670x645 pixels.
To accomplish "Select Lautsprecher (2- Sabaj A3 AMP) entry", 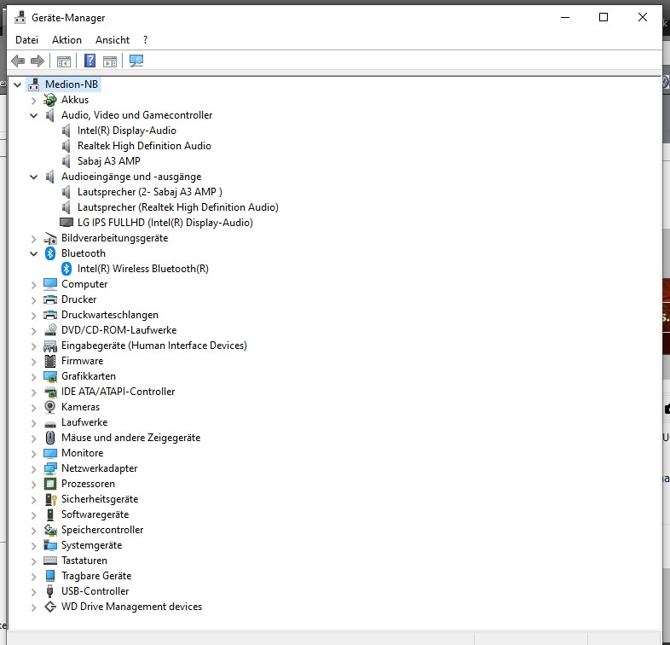I will (149, 192).
